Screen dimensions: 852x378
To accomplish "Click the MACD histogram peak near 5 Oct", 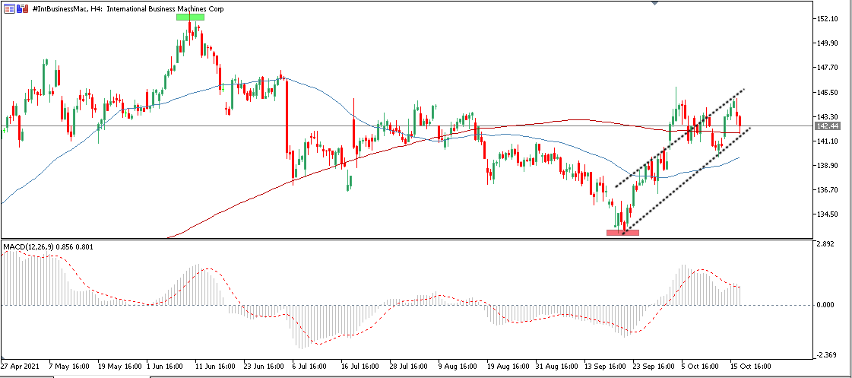I will (683, 266).
